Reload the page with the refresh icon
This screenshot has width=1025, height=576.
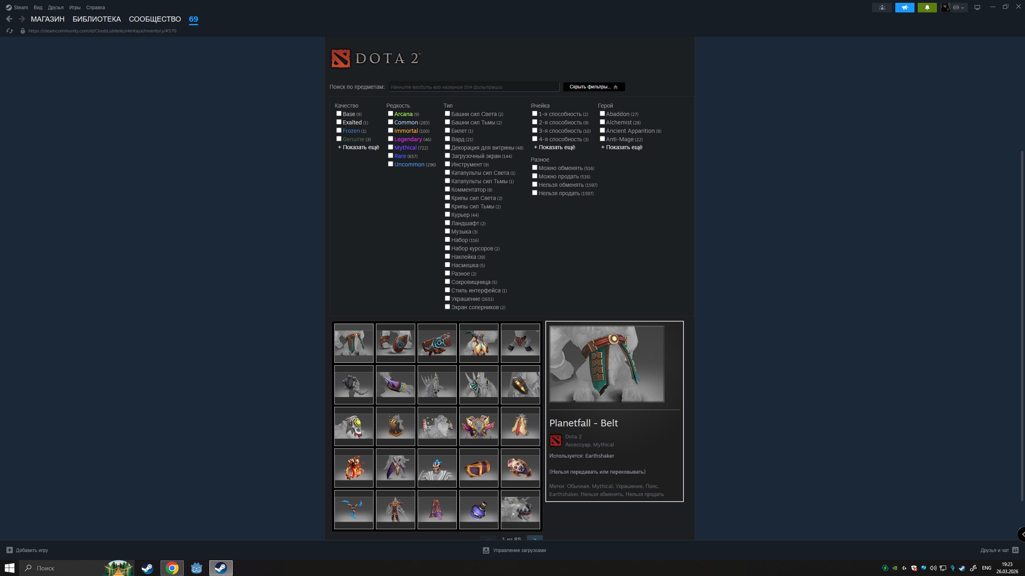tap(10, 31)
